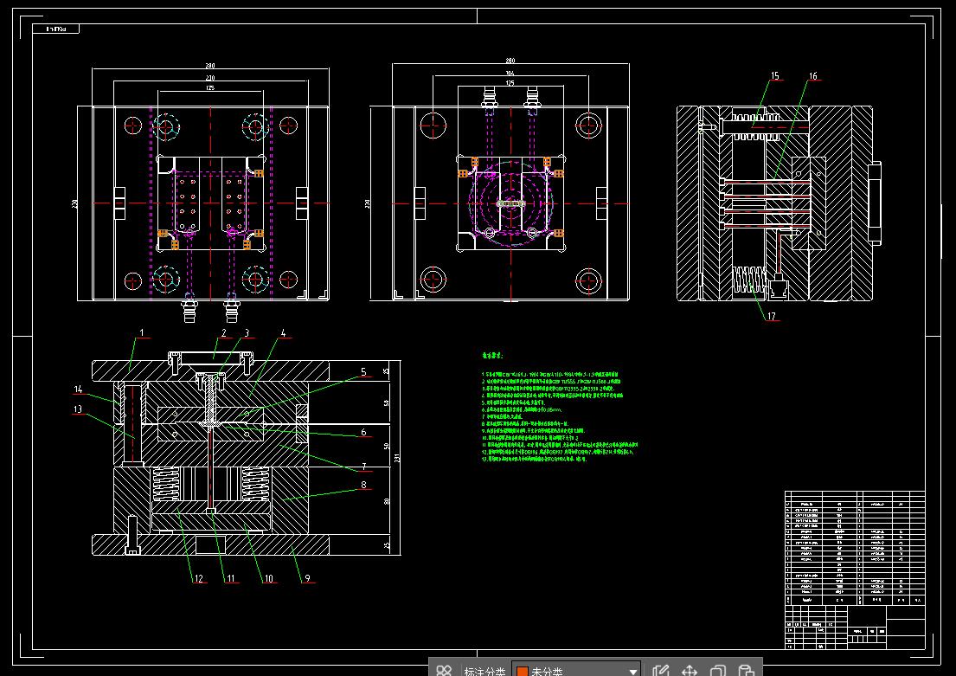
Task: Click part balloon number 6 in section view
Action: 363,432
